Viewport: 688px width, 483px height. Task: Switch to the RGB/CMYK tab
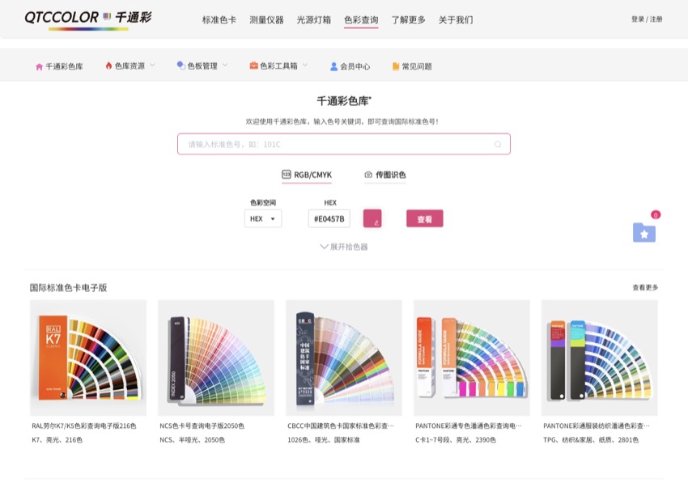[x=307, y=175]
